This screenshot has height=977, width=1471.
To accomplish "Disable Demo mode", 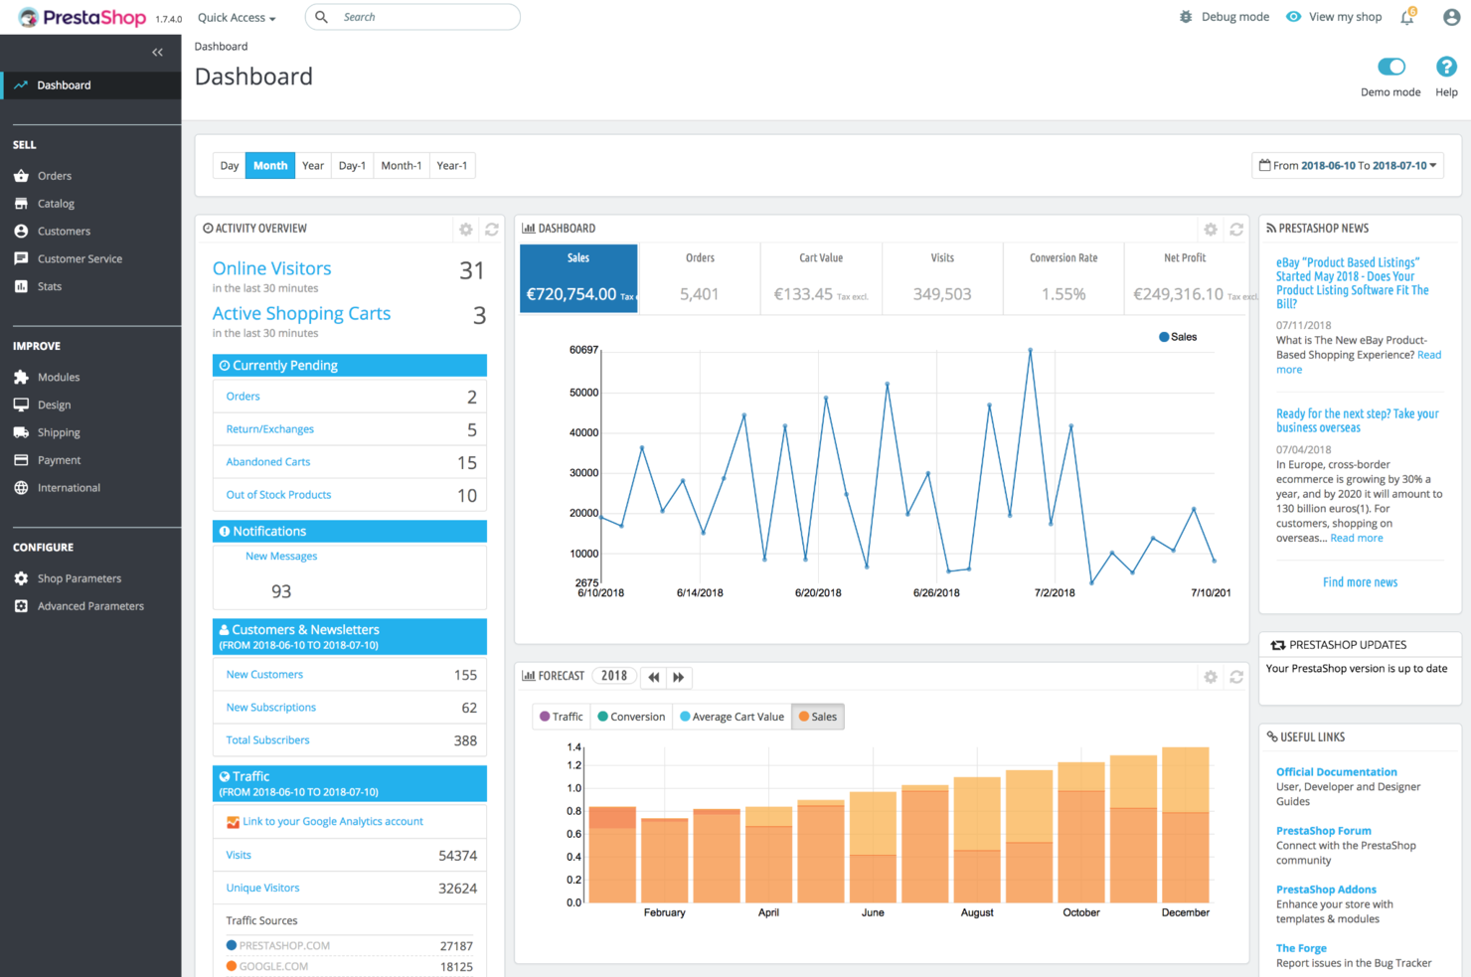I will tap(1389, 66).
